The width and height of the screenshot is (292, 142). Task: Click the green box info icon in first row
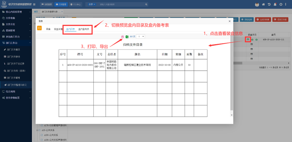248,39
